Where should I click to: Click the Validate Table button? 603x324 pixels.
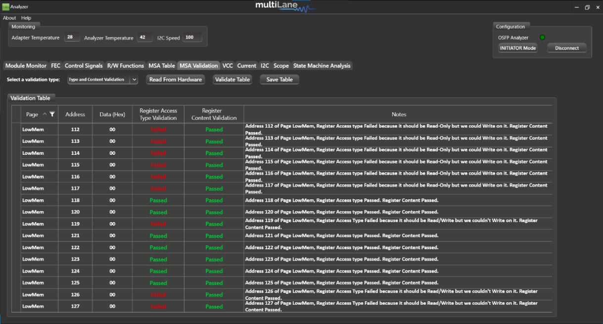[232, 80]
